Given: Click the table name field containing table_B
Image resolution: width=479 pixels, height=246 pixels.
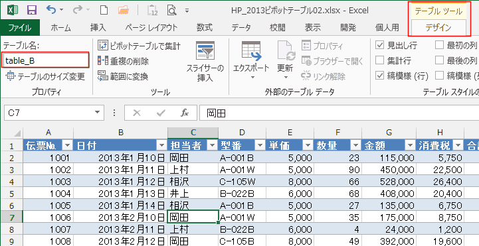Looking at the screenshot, I should (46, 60).
